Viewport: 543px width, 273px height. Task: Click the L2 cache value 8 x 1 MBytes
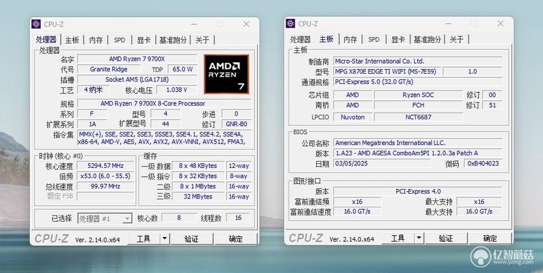(x=198, y=186)
